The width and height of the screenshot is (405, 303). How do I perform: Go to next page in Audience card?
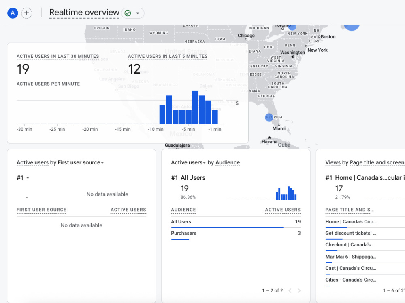[299, 290]
